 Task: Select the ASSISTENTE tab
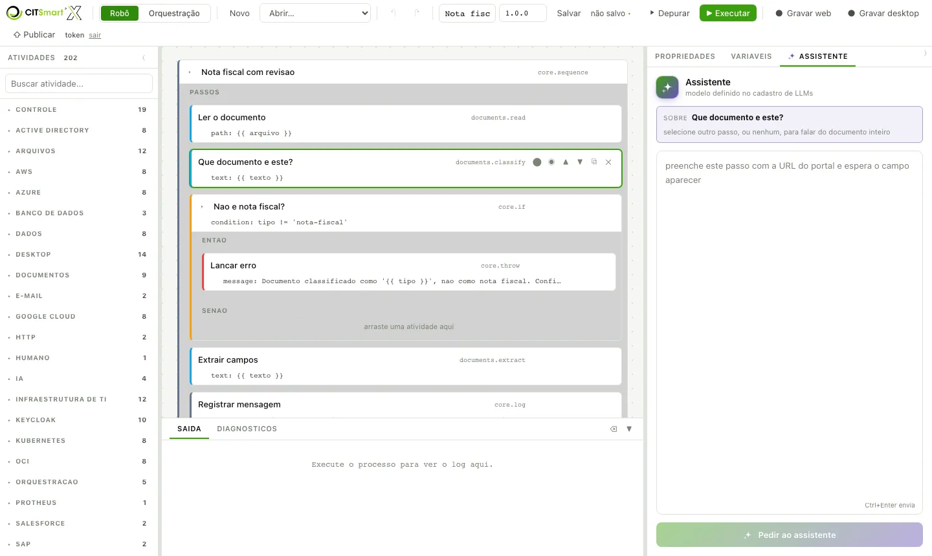(x=817, y=56)
